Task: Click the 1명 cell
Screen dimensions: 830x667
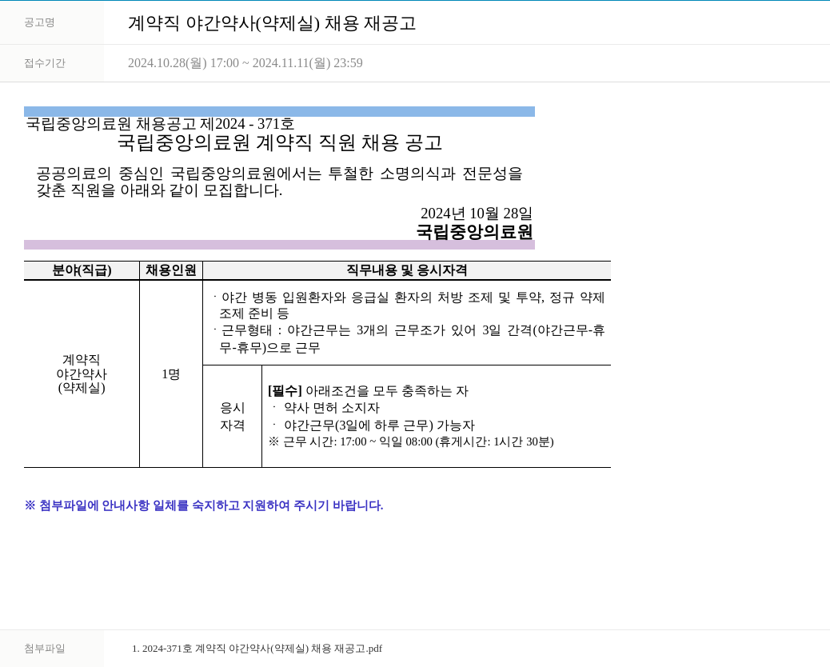Action: [171, 374]
